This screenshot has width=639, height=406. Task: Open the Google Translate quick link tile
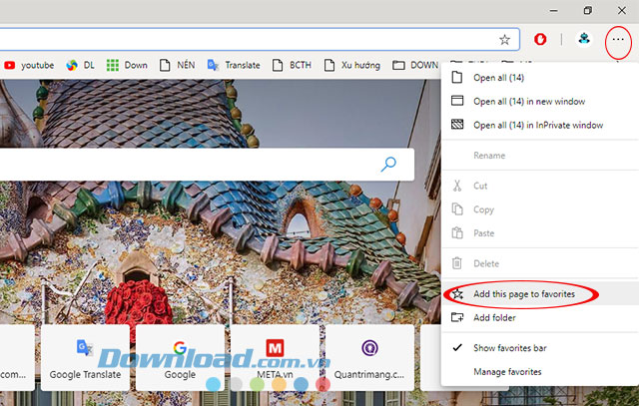[x=85, y=357]
